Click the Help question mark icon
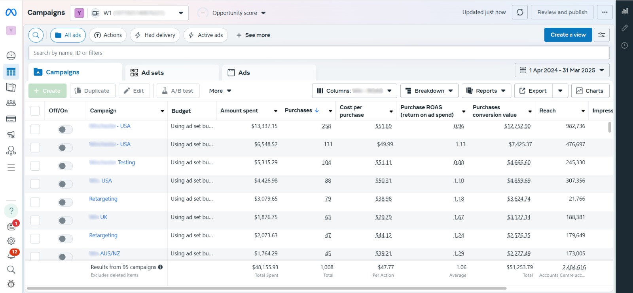The height and width of the screenshot is (293, 633). click(11, 211)
